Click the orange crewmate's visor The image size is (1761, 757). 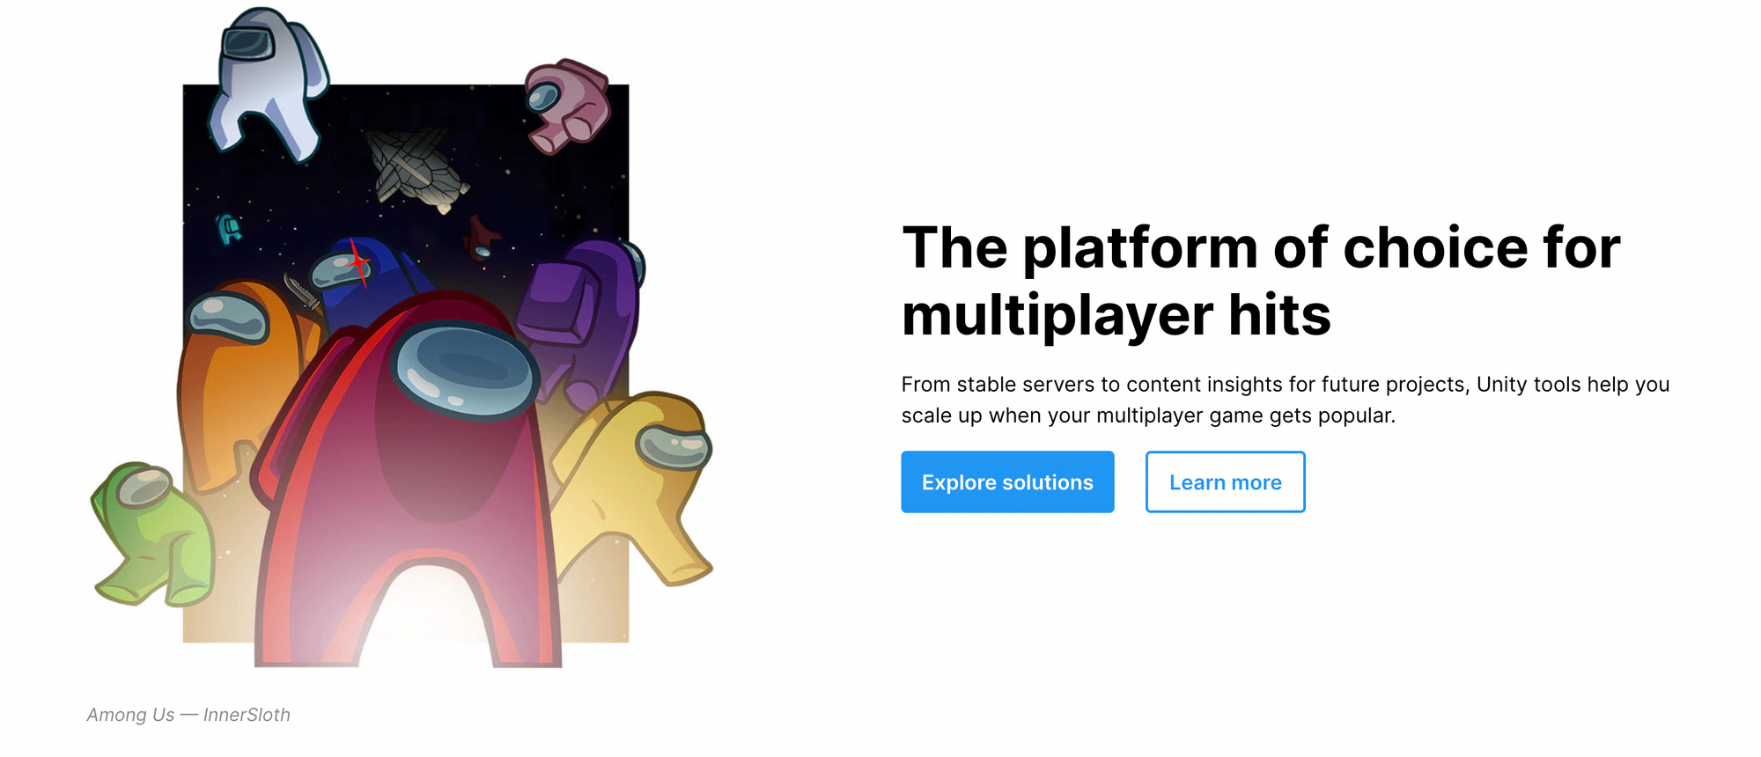(227, 318)
